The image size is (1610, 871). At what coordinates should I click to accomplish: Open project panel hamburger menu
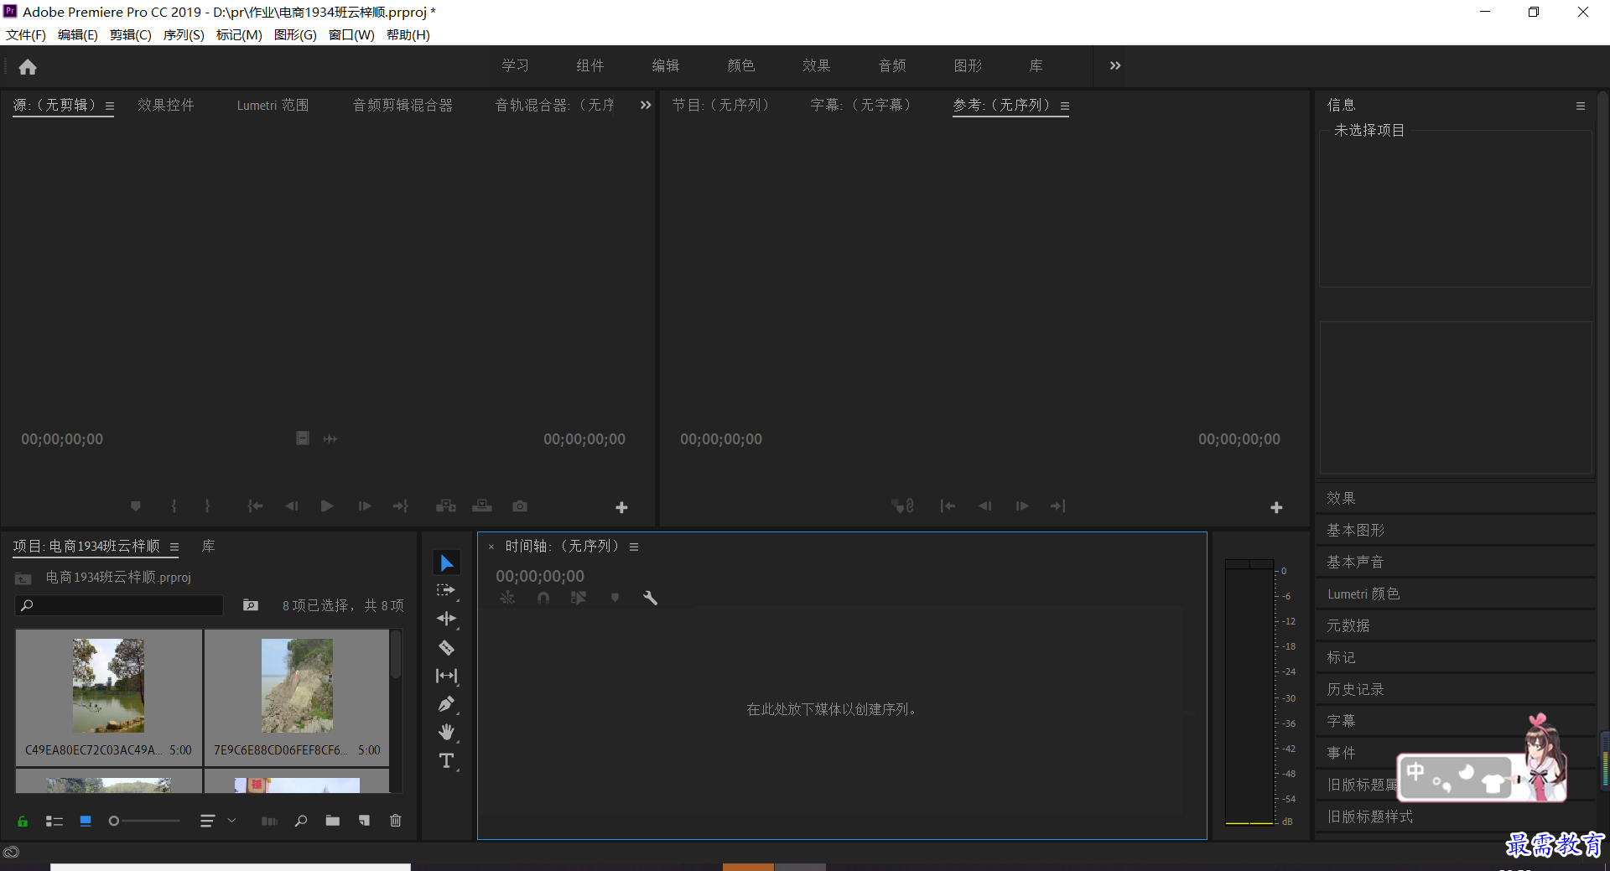tap(174, 547)
